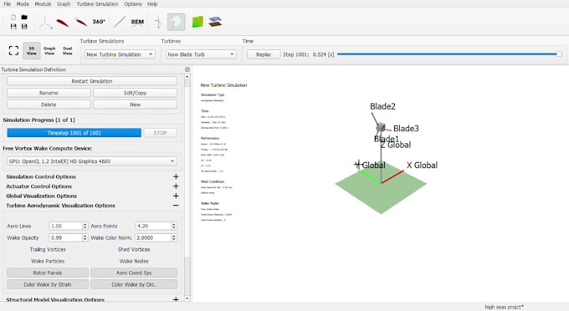The width and height of the screenshot is (569, 311).
Task: Click the time step slider track
Action: click(449, 54)
